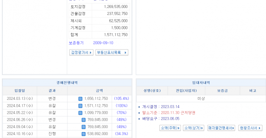Open the 현황조사서 survey report

[250, 128]
